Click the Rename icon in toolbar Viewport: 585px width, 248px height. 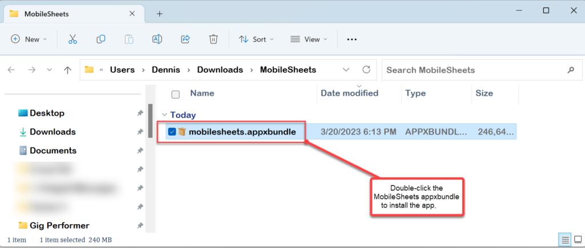coord(157,39)
